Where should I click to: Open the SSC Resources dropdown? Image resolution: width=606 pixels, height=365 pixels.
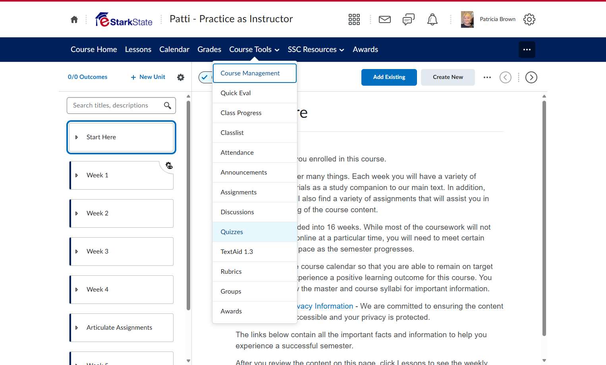[316, 50]
